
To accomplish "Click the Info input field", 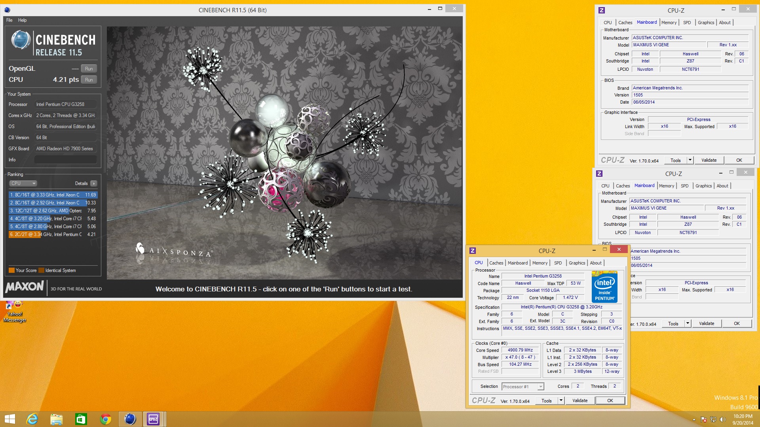I will (x=65, y=160).
